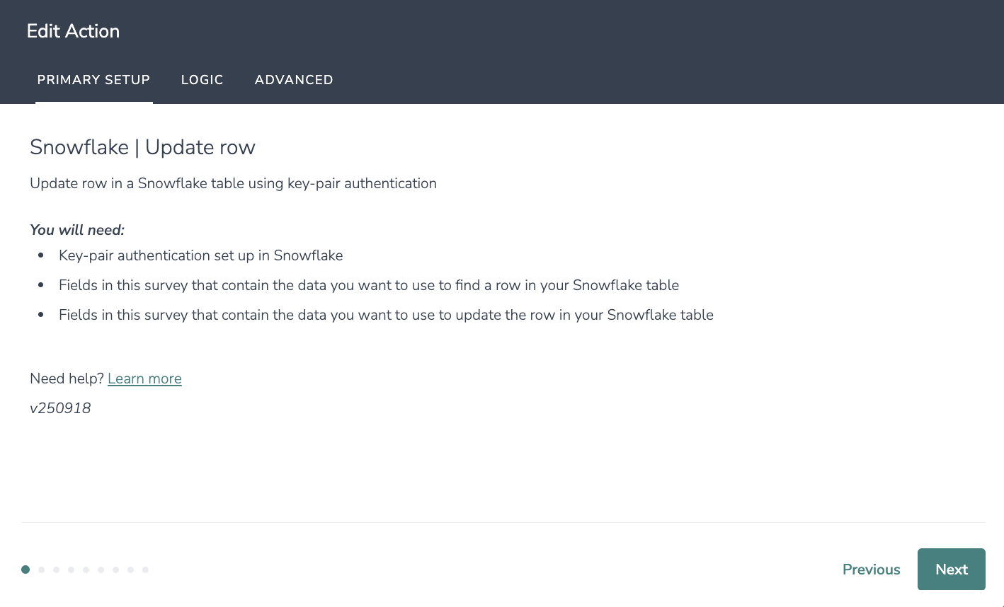
Task: Open the LOGIC tab
Action: 202,80
